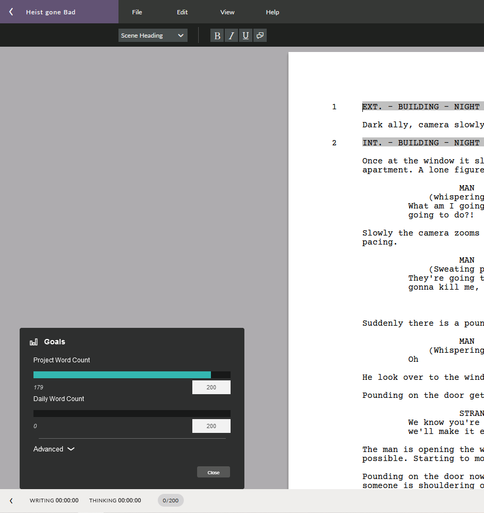Open the File menu

(137, 12)
